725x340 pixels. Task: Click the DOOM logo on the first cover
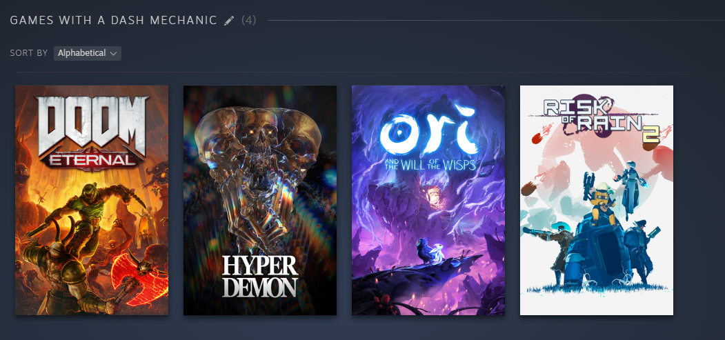coord(92,124)
